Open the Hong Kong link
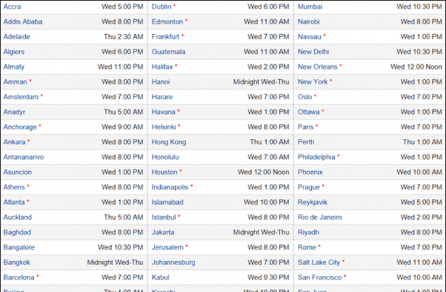 (169, 142)
